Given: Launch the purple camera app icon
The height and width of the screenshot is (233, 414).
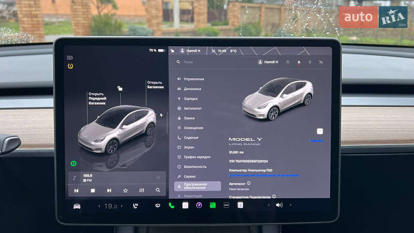Looking at the screenshot, I should 199,205.
